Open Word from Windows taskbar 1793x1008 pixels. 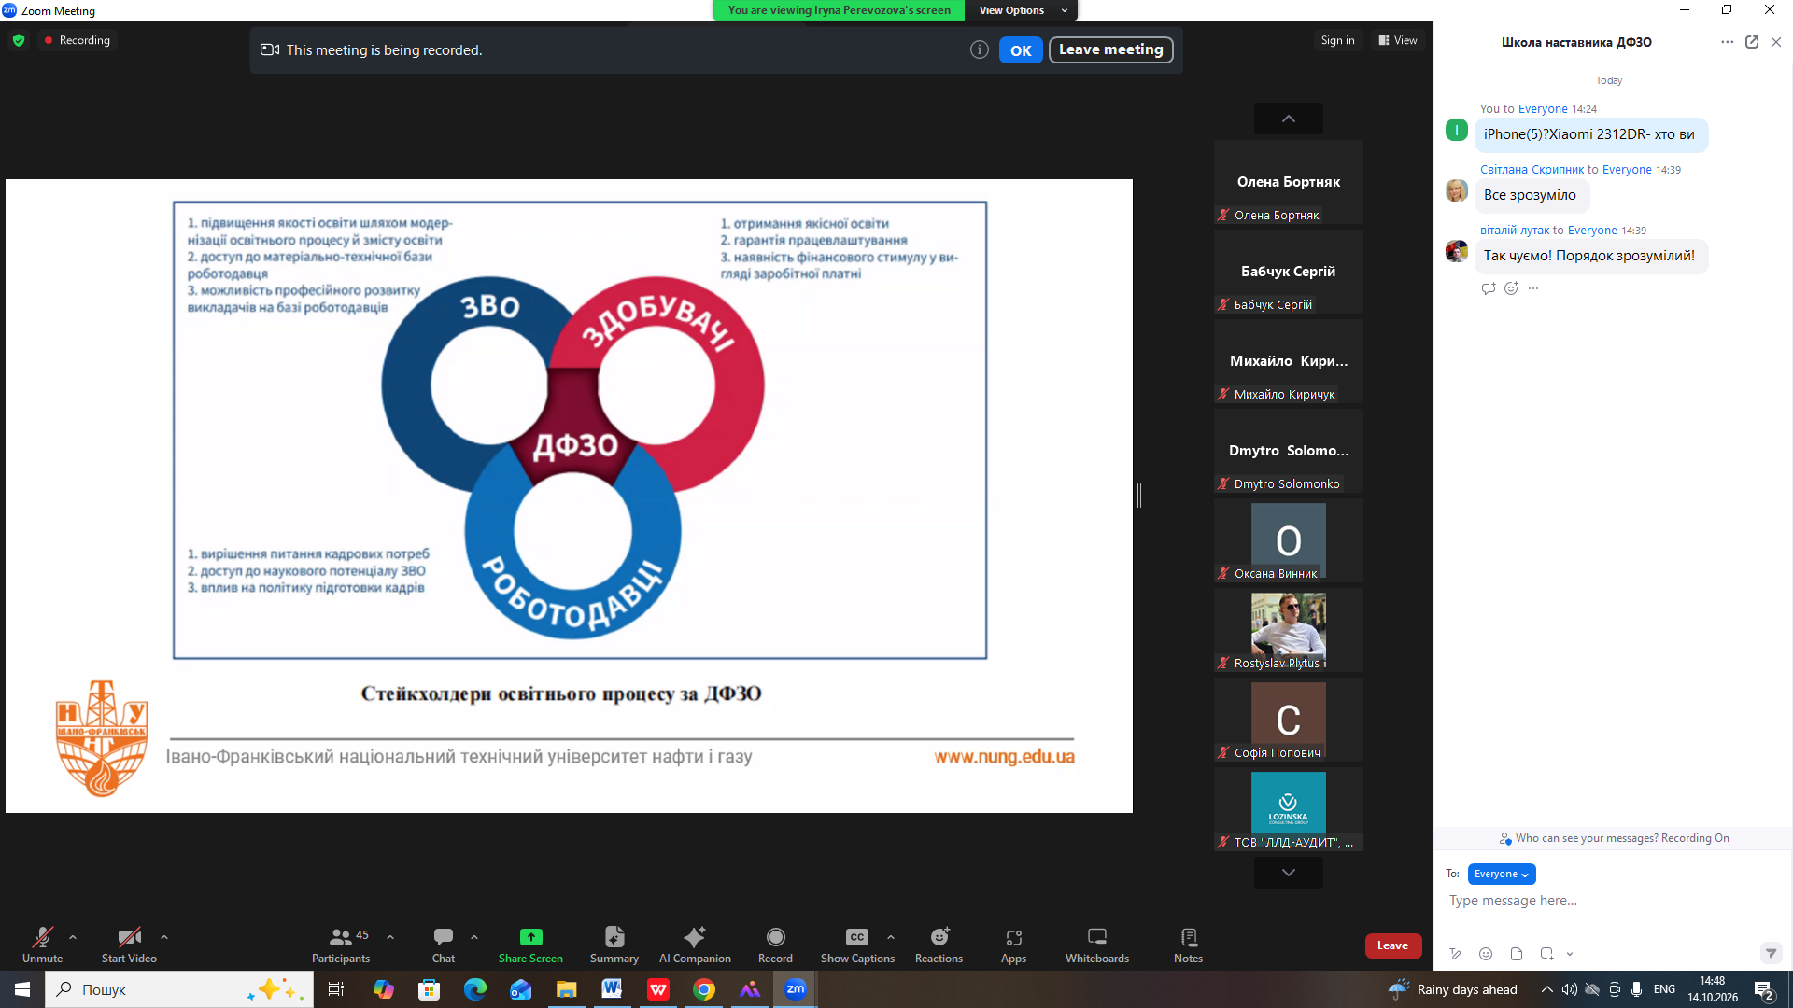pyautogui.click(x=612, y=989)
